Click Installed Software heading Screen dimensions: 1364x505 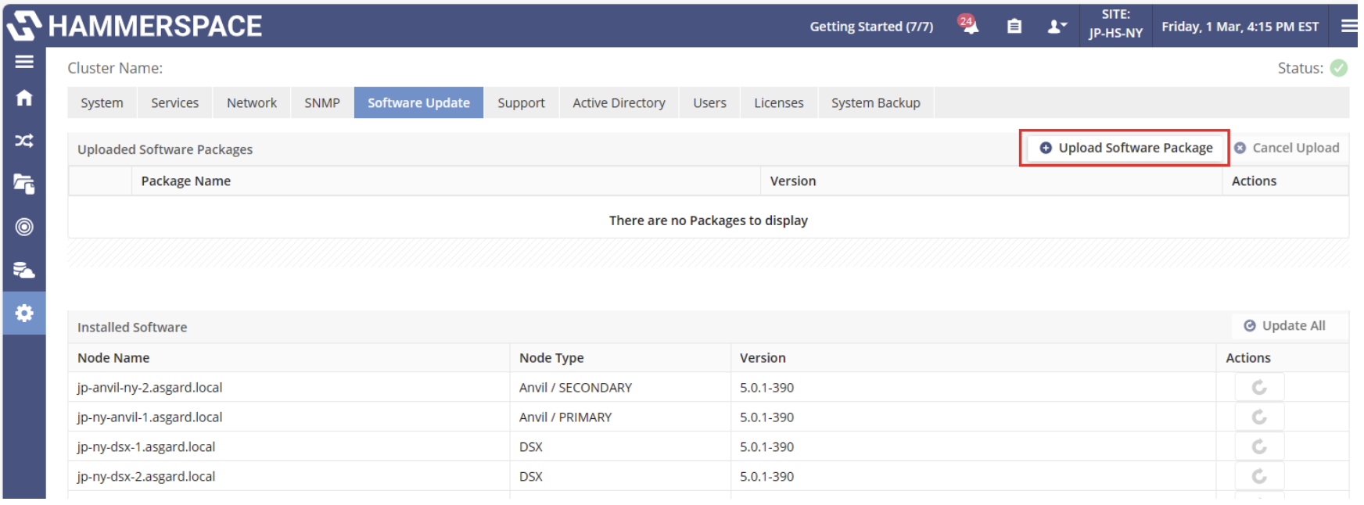pos(132,328)
